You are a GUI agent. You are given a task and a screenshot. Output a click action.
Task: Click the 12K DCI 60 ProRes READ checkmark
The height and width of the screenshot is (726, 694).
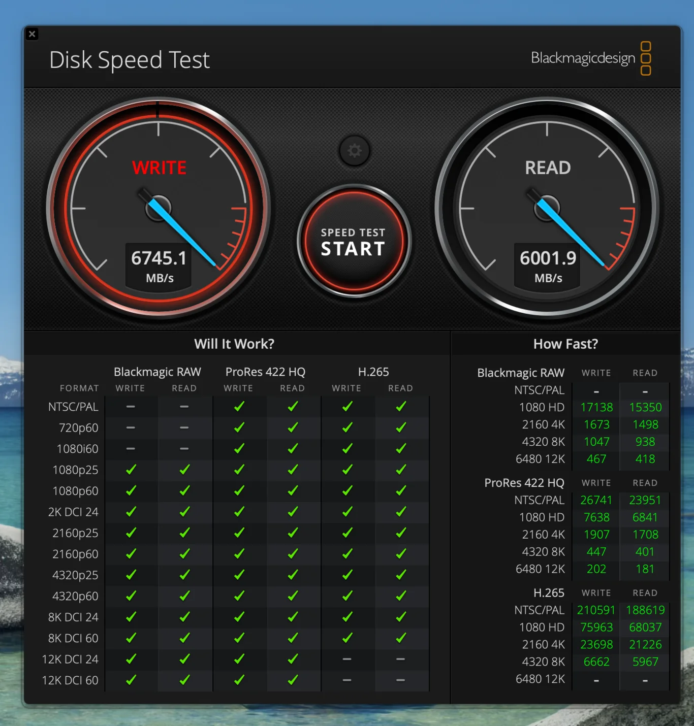[293, 680]
